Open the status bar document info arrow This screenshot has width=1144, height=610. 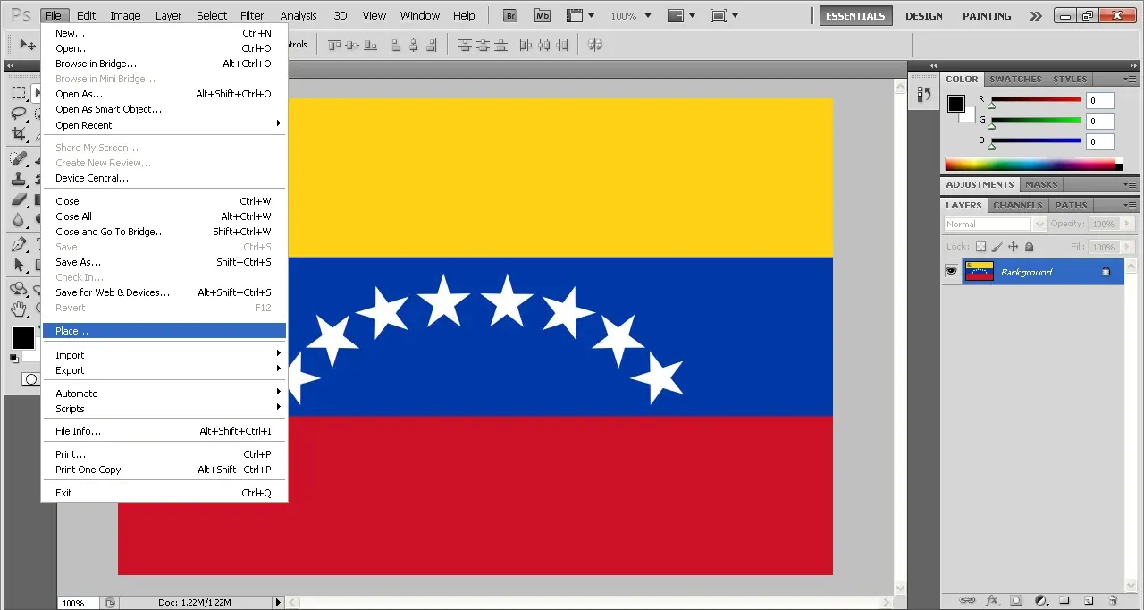(x=278, y=603)
